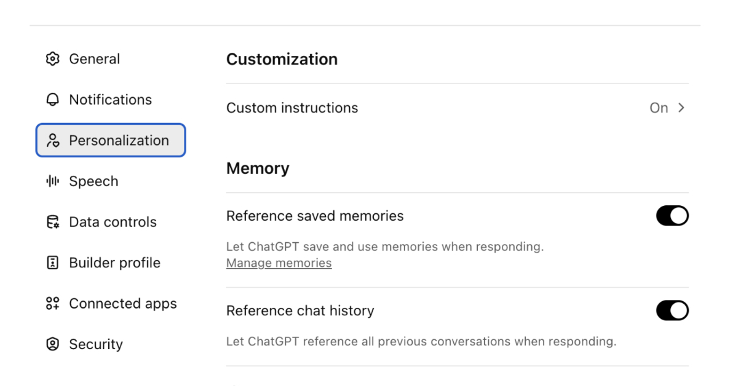Screen dimensions: 738x386
Task: Click the Connected apps grid icon
Action: tap(53, 304)
